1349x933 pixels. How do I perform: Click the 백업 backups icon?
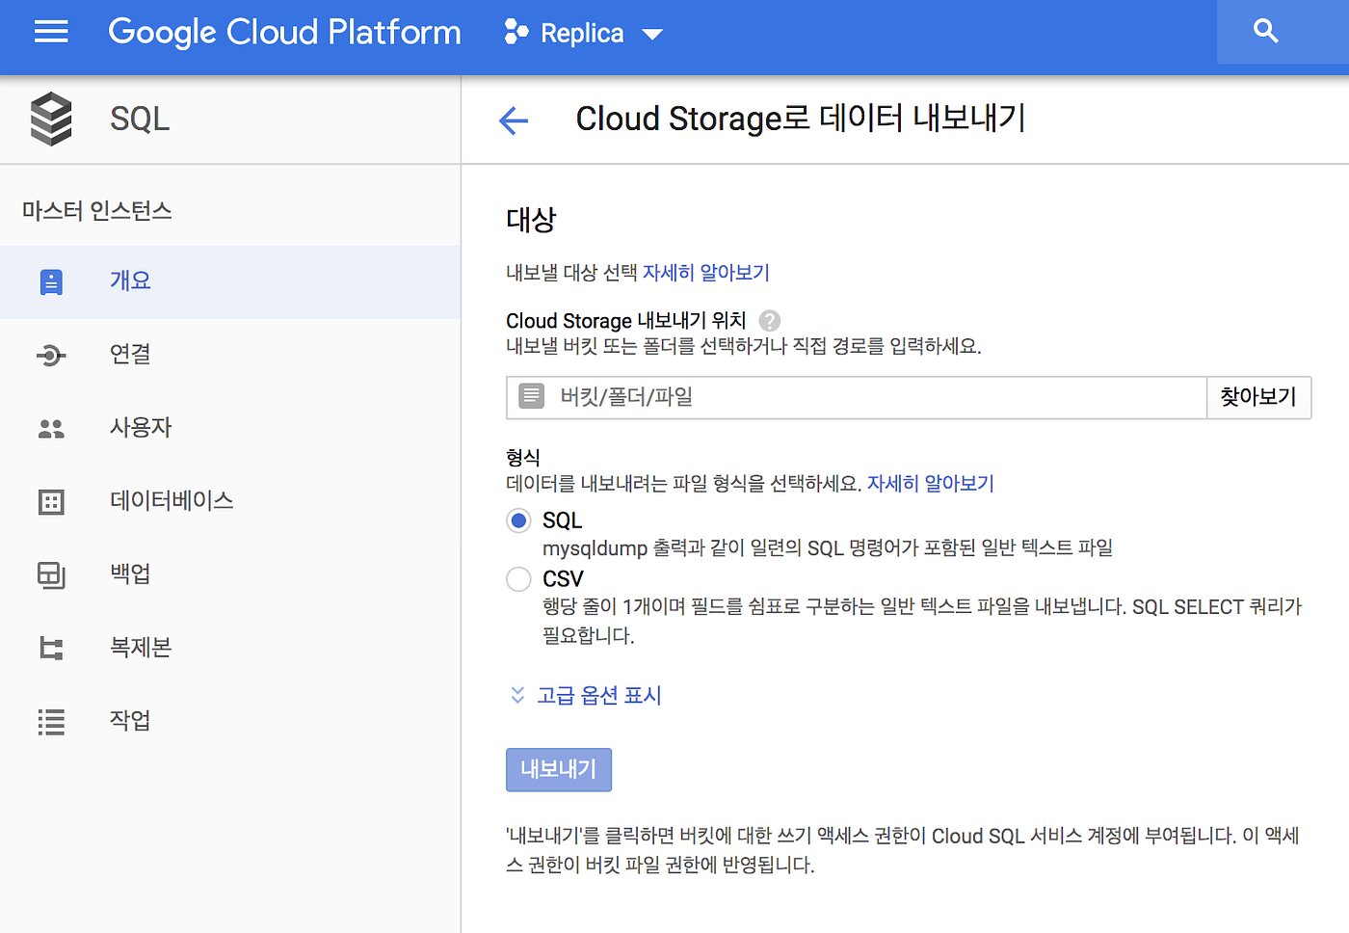pos(50,574)
